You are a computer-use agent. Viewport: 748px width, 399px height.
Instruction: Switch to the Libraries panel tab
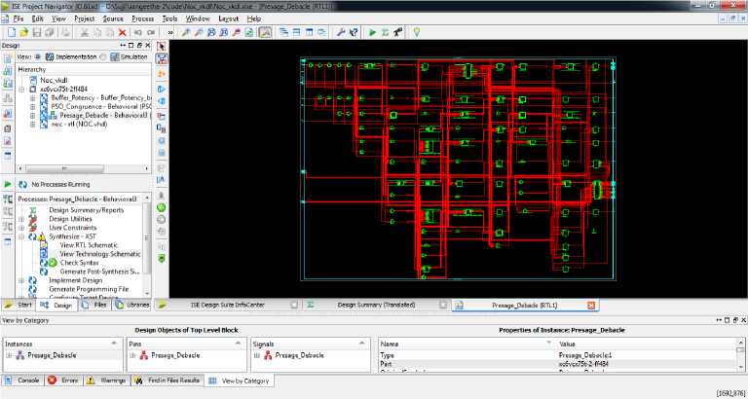(137, 305)
